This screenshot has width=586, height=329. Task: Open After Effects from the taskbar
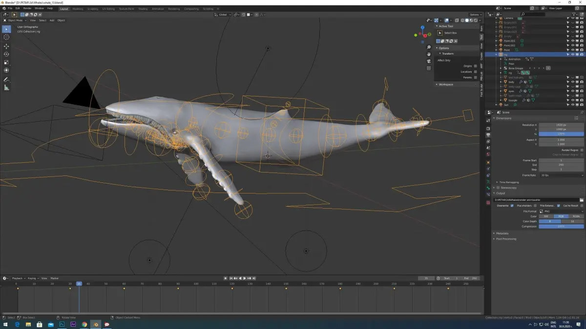pyautogui.click(x=73, y=324)
